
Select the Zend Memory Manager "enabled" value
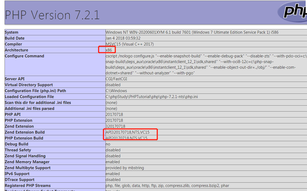coord(112,162)
